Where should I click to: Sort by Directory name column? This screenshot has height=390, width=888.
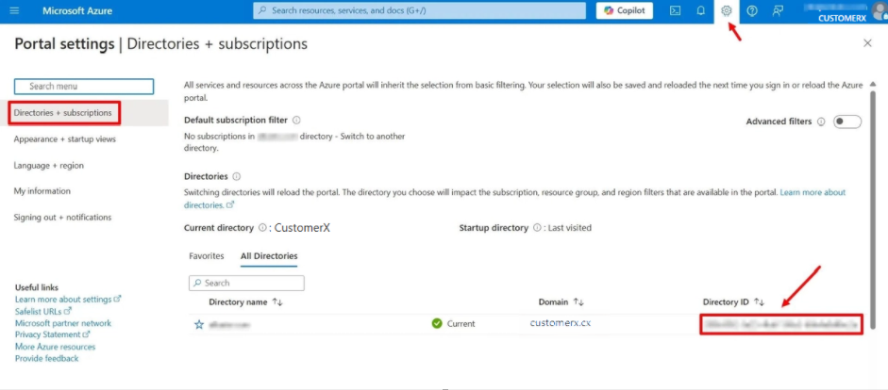(x=245, y=302)
